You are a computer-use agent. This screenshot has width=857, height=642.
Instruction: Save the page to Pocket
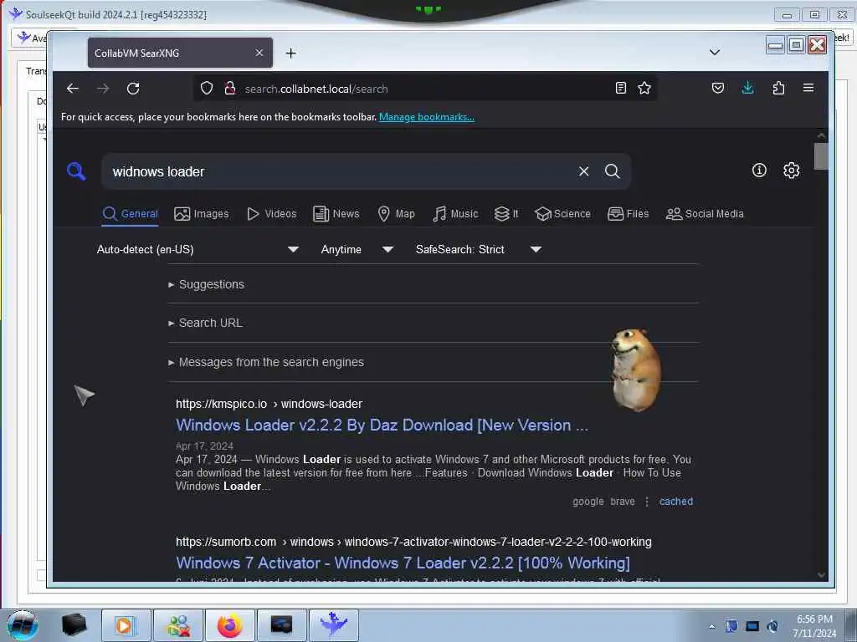tap(717, 88)
